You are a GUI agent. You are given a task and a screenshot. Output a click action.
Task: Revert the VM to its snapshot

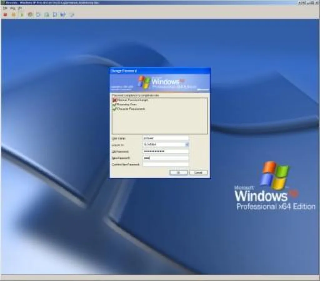tap(46, 14)
